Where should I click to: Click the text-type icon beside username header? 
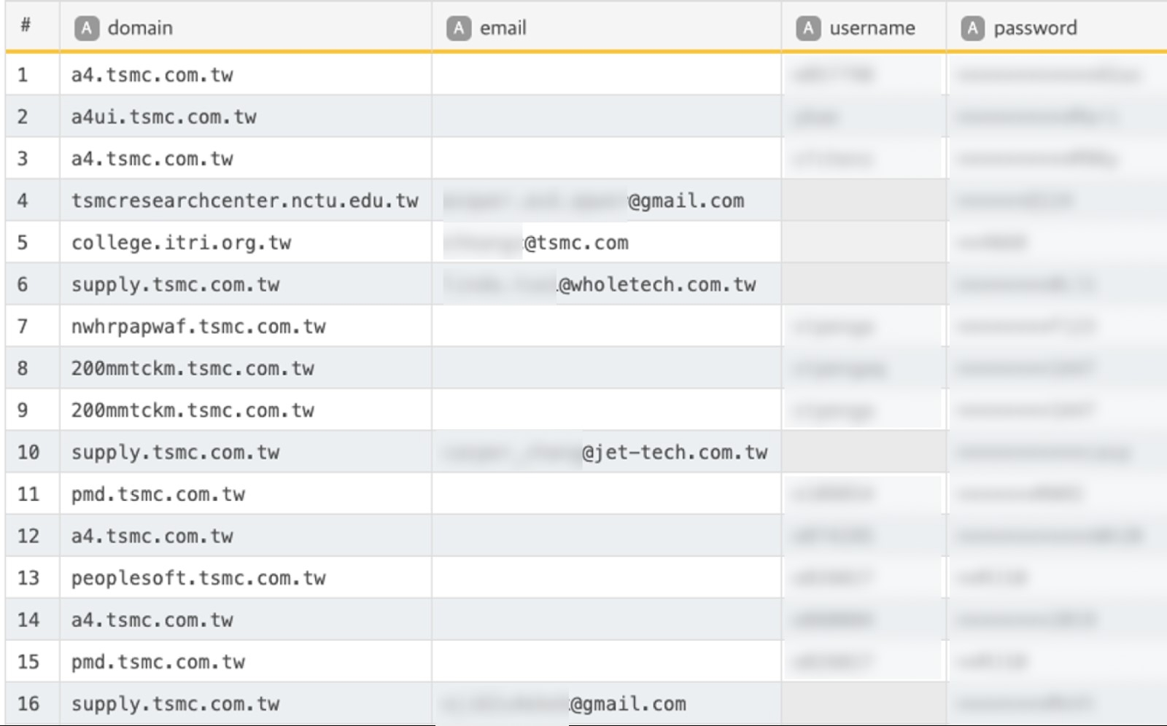click(x=807, y=28)
